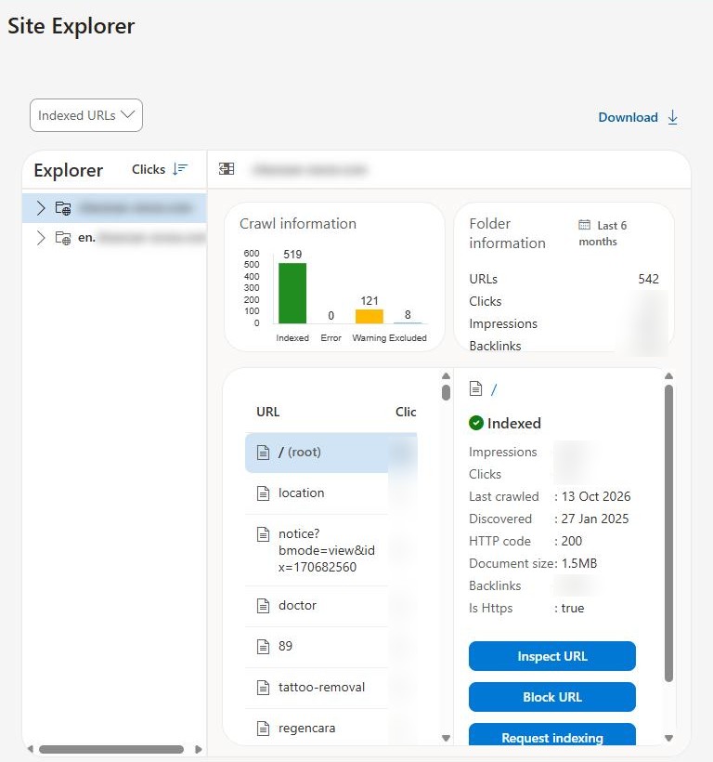
Task: Click the HTTP code 200 value
Action: point(571,541)
